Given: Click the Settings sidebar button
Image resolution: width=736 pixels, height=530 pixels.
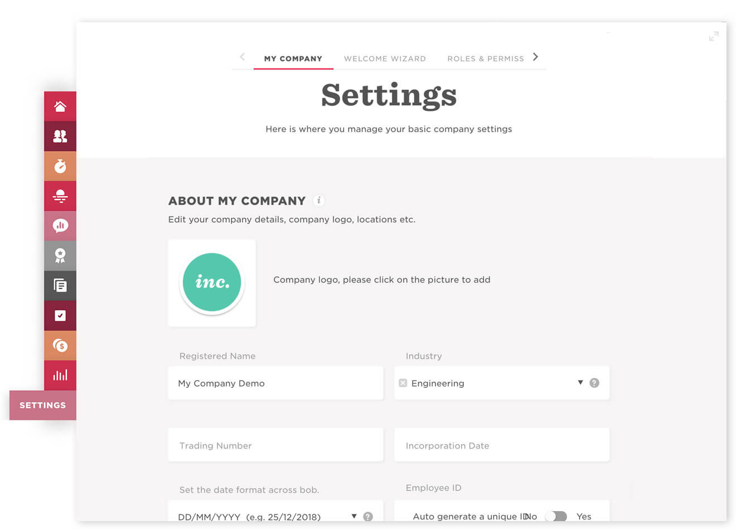Looking at the screenshot, I should point(43,405).
